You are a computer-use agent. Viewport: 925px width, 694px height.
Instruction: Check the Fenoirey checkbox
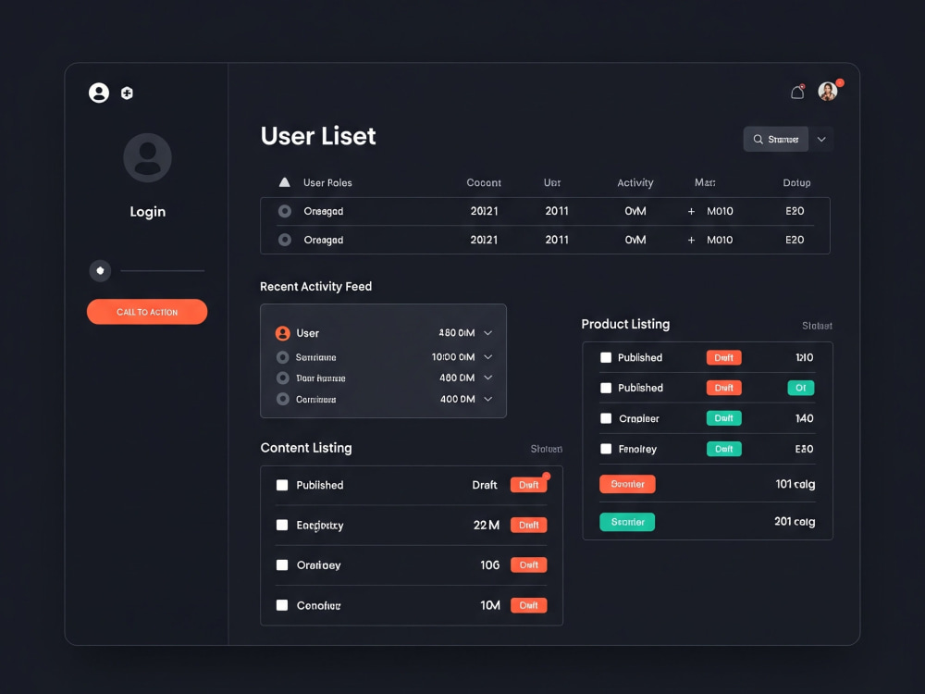click(605, 449)
